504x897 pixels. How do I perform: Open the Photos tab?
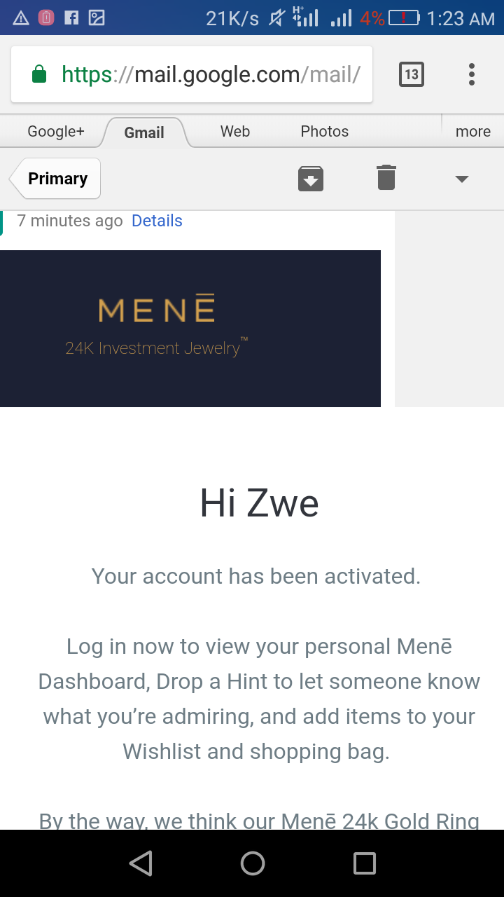click(324, 132)
